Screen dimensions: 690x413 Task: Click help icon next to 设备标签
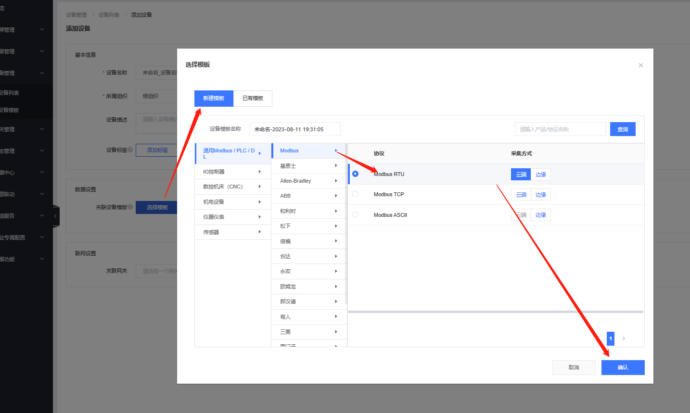click(130, 150)
